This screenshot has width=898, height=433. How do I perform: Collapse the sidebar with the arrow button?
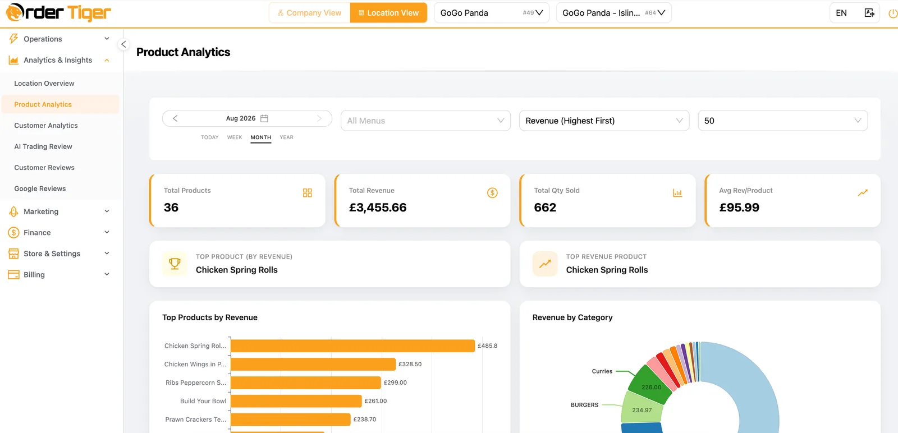(123, 44)
